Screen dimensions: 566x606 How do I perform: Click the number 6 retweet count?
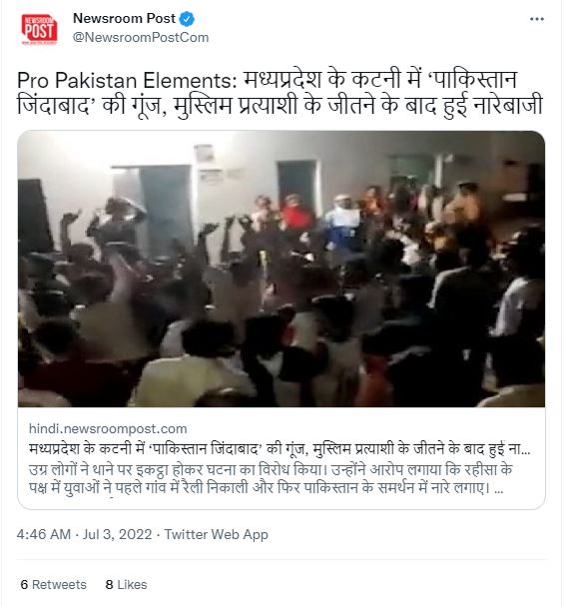pyautogui.click(x=24, y=584)
